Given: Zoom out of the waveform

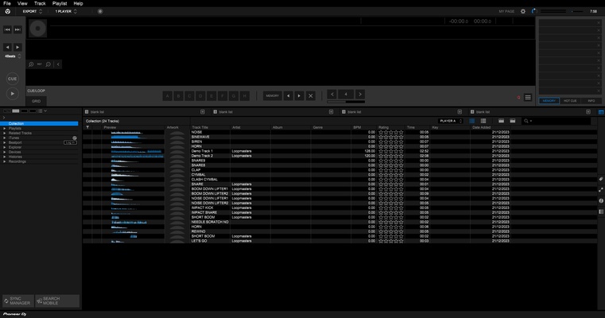Looking at the screenshot, I should pyautogui.click(x=48, y=64).
